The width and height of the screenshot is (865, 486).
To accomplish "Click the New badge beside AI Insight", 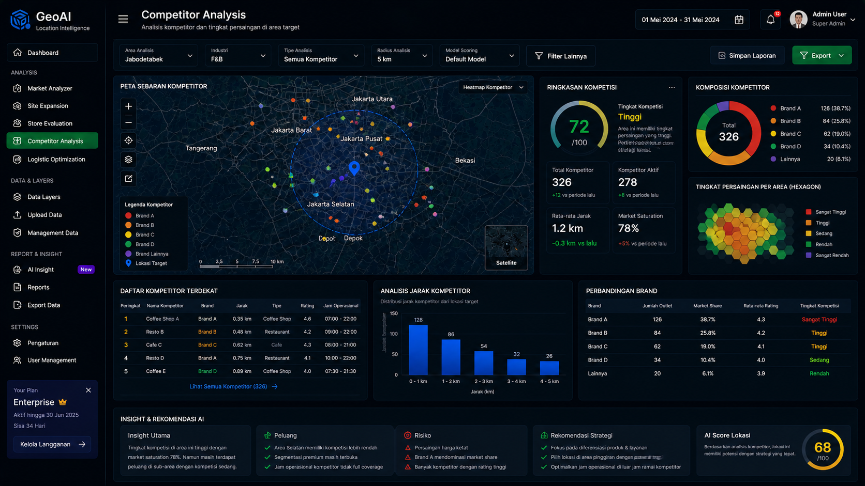I will pyautogui.click(x=86, y=270).
